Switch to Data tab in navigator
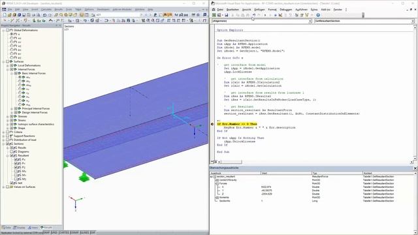The width and height of the screenshot is (418, 235). pyautogui.click(x=7, y=228)
